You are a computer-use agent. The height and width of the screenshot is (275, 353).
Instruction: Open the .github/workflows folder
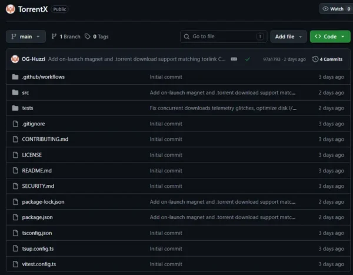(x=43, y=77)
